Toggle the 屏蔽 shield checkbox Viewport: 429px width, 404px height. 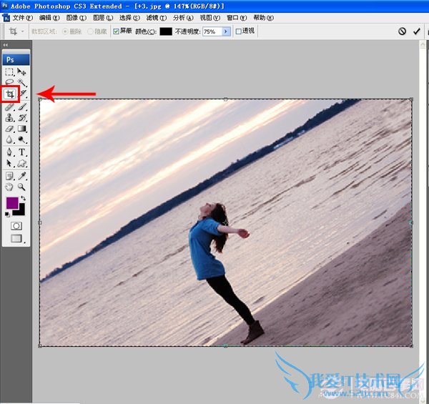(117, 31)
